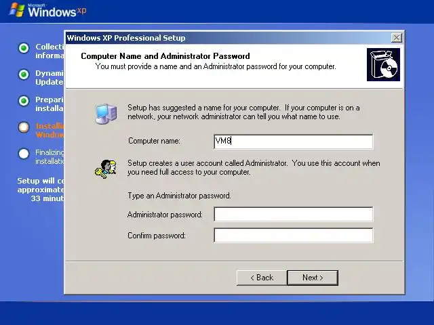
Task: Click the Dynamic Update step indicator
Action: pos(24,74)
